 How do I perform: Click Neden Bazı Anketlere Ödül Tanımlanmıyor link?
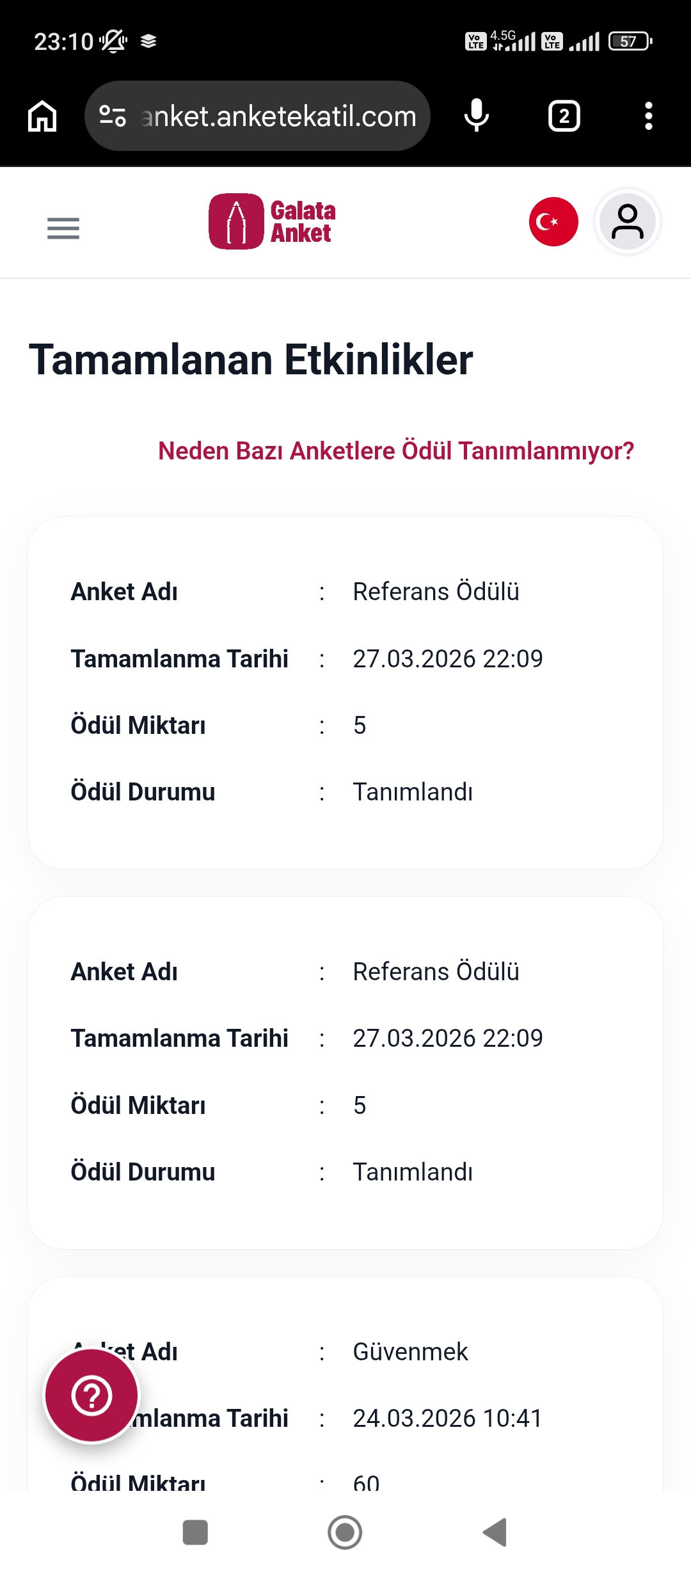point(396,450)
